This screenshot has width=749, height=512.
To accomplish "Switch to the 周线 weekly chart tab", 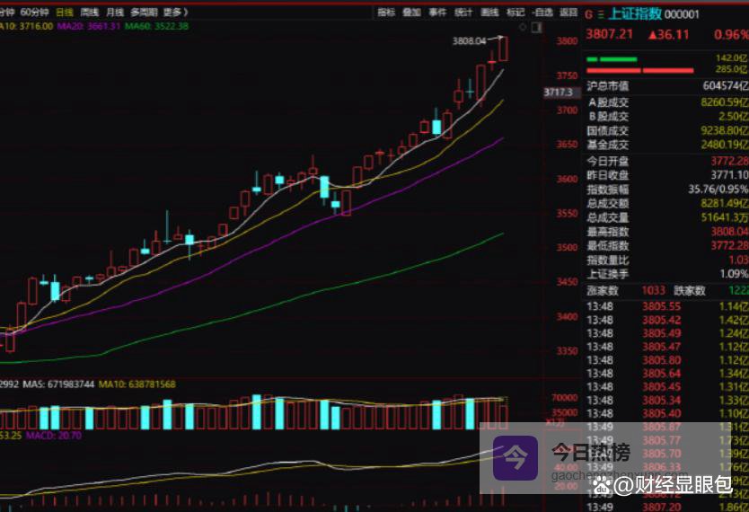I will coord(89,13).
